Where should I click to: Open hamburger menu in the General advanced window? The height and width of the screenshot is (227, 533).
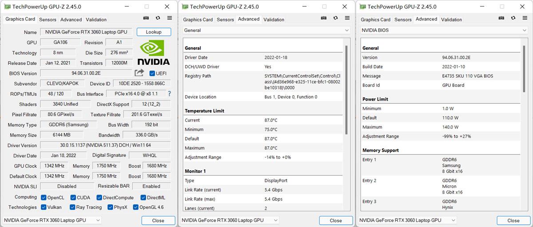pyautogui.click(x=347, y=18)
